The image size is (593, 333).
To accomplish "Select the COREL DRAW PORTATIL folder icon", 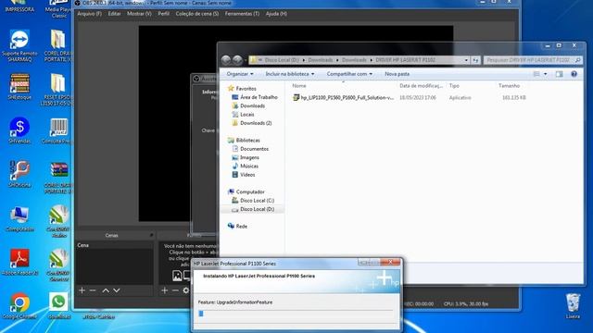I will (57, 45).
